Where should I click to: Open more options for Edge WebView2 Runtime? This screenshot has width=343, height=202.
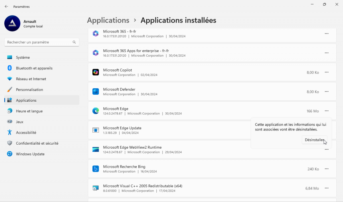tap(327, 150)
